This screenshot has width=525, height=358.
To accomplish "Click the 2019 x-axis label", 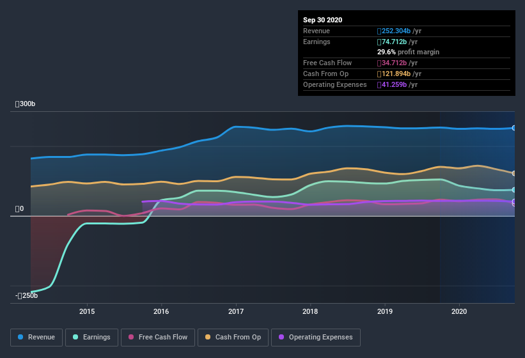I will (385, 311).
